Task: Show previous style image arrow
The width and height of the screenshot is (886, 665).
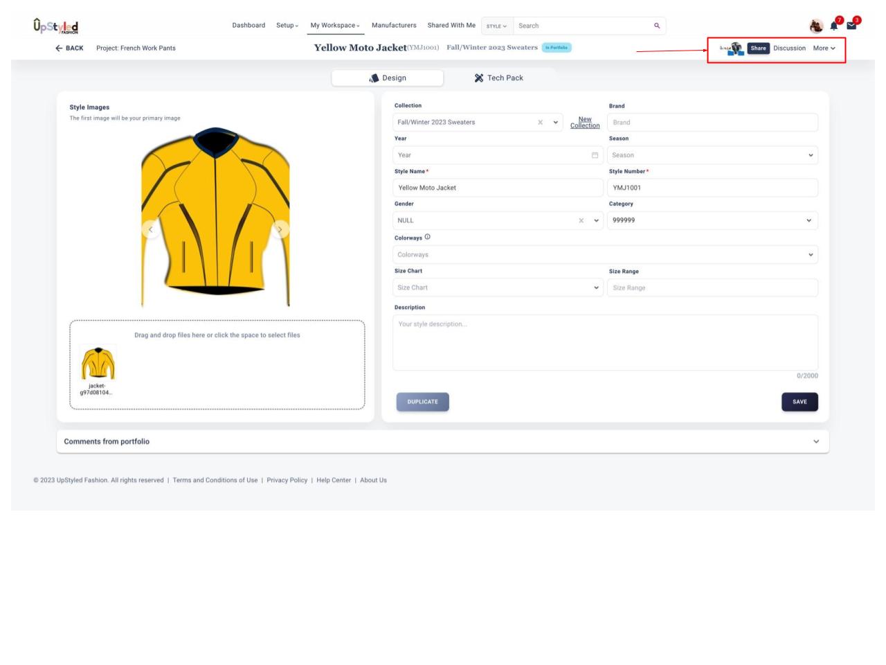Action: (x=151, y=229)
